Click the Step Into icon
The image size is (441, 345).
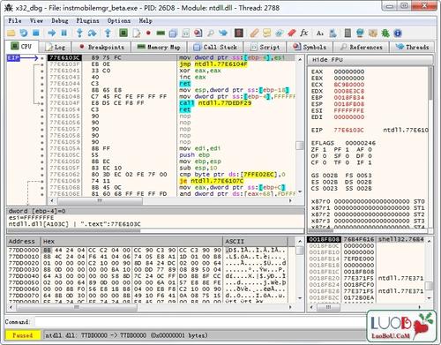point(79,33)
